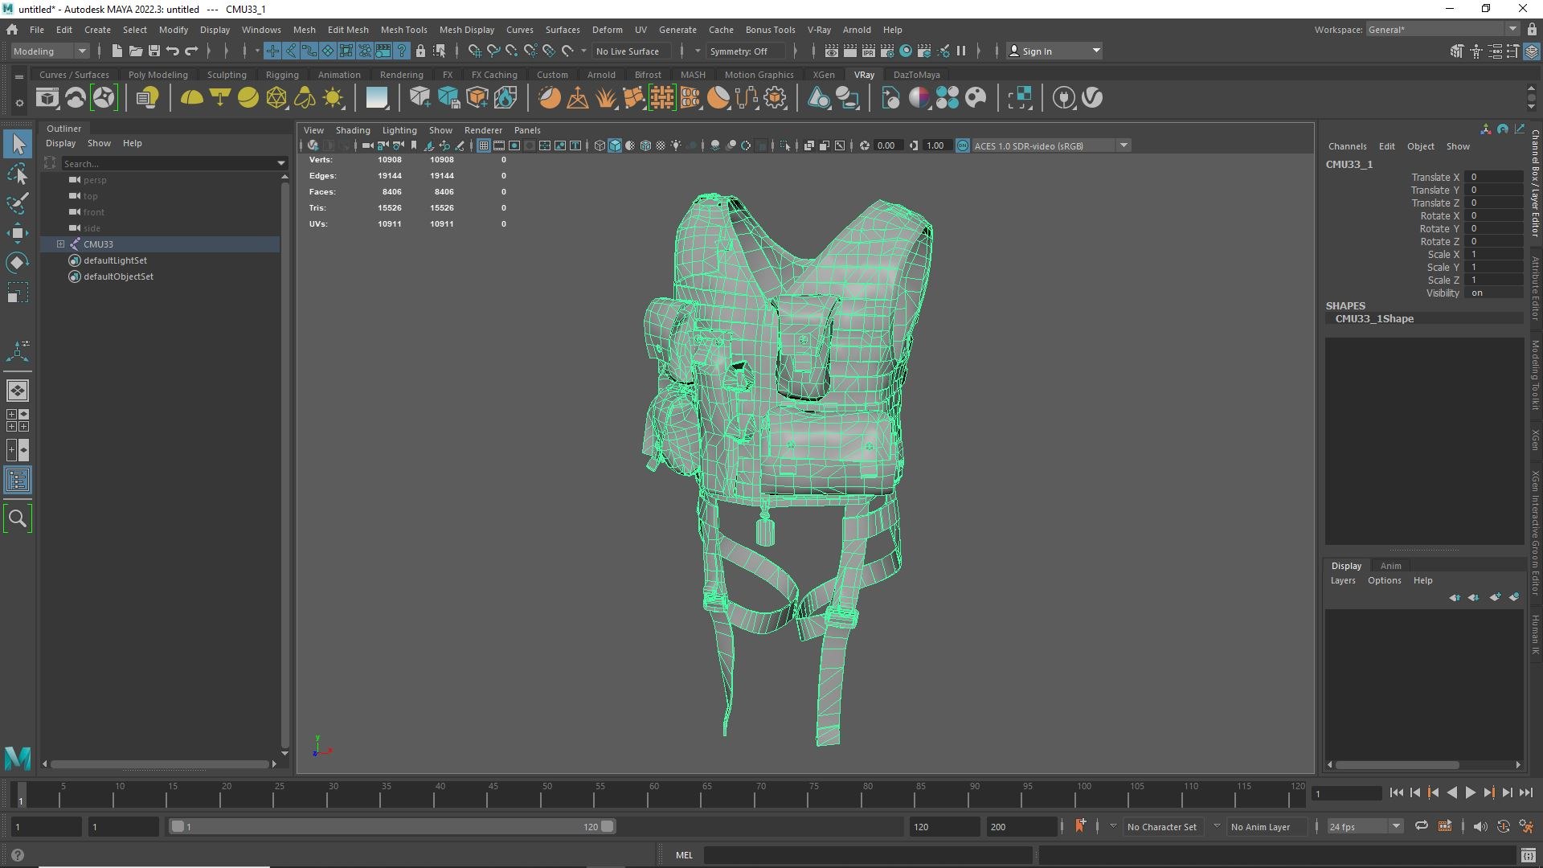Click the time range slider bar
1543x868 pixels.
coord(392,826)
